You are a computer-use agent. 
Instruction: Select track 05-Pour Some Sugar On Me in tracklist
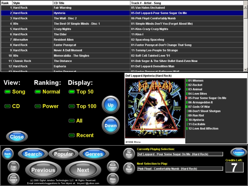pyautogui.click(x=207, y=98)
